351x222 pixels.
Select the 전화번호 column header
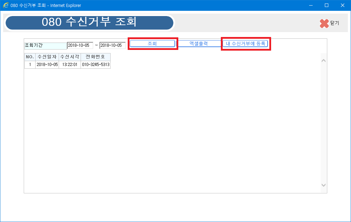[96, 57]
